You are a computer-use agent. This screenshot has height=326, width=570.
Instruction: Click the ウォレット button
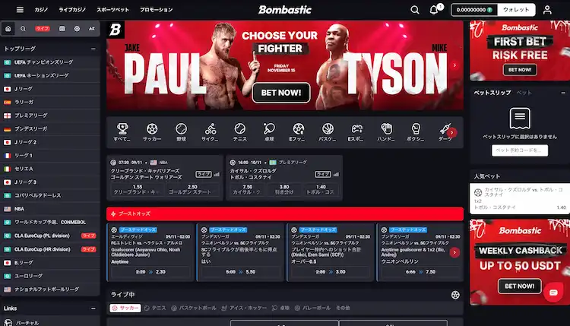tap(516, 10)
